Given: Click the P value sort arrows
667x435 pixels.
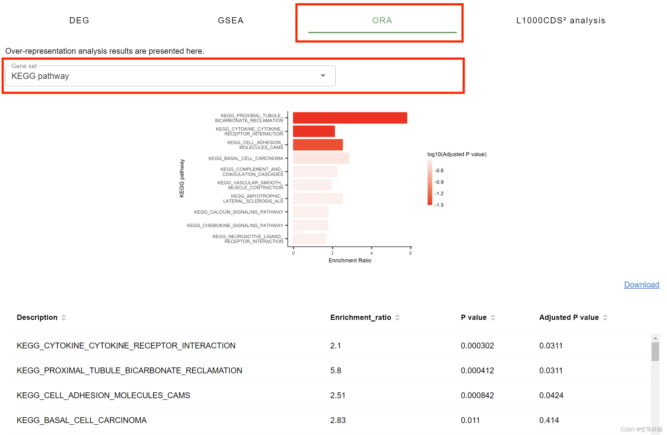Looking at the screenshot, I should [493, 317].
